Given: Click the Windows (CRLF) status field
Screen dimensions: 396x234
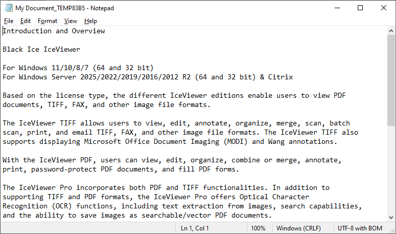Looking at the screenshot, I should (298, 228).
